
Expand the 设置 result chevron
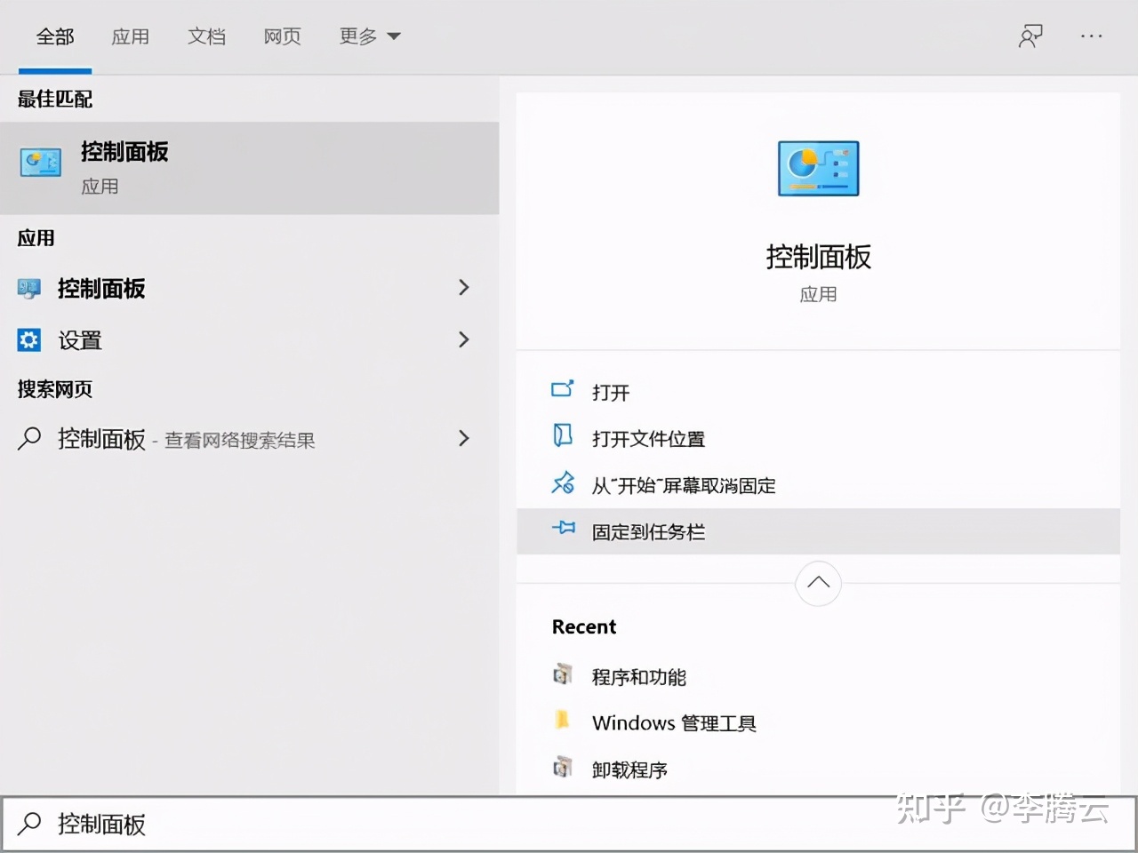click(463, 340)
